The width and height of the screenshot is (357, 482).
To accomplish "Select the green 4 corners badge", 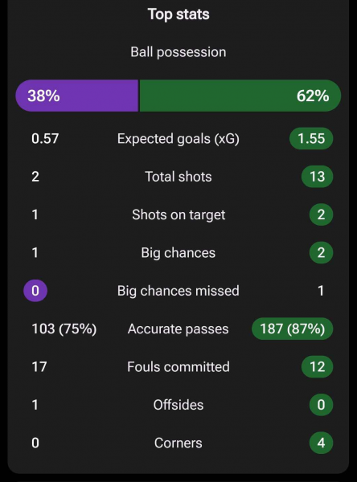I will [321, 443].
